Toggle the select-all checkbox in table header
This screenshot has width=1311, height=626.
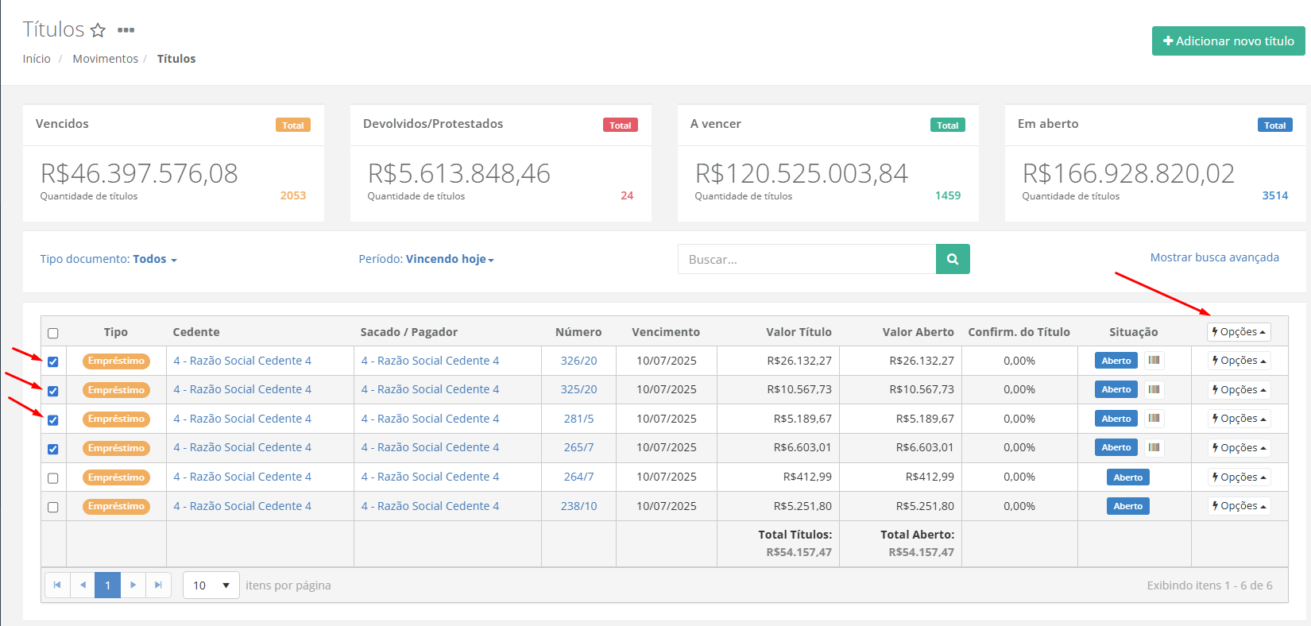pyautogui.click(x=53, y=333)
